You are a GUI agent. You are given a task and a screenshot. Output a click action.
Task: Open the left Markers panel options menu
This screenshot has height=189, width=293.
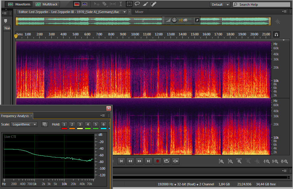[4, 13]
